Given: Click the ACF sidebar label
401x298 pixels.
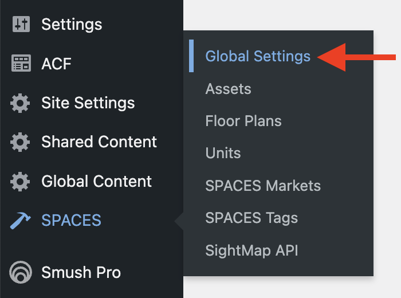Looking at the screenshot, I should [x=56, y=64].
